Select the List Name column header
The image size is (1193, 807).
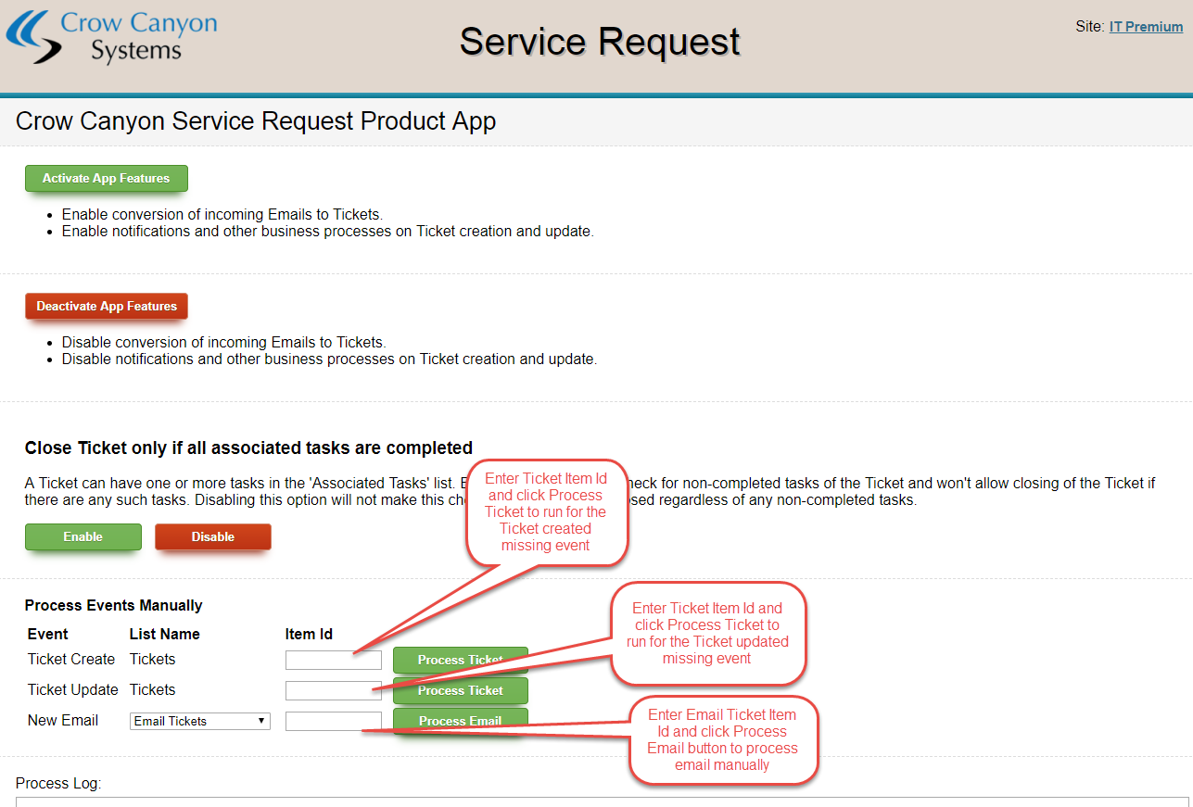pyautogui.click(x=165, y=635)
